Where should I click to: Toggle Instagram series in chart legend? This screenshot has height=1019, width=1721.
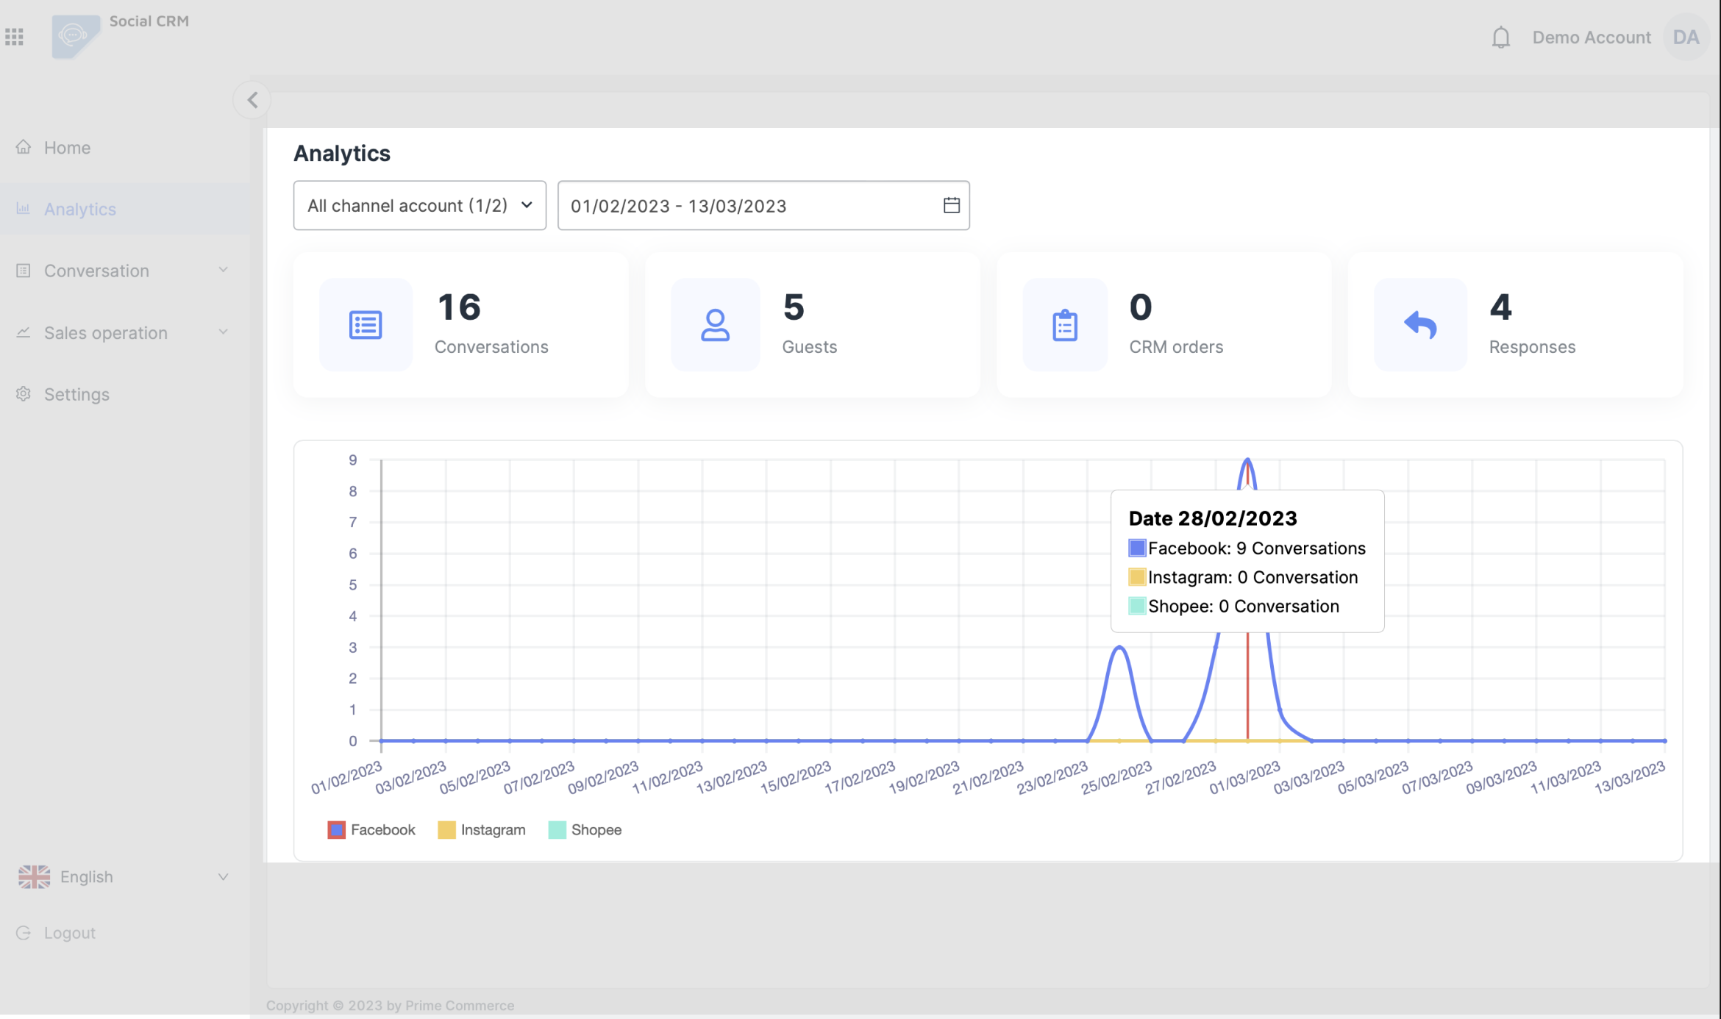pos(482,830)
